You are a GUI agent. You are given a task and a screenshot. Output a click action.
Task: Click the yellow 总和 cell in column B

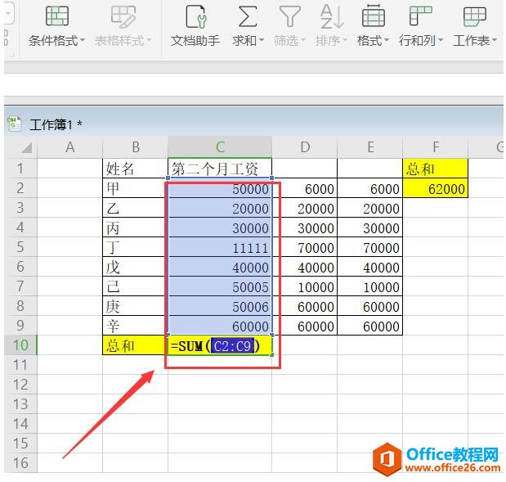(135, 345)
